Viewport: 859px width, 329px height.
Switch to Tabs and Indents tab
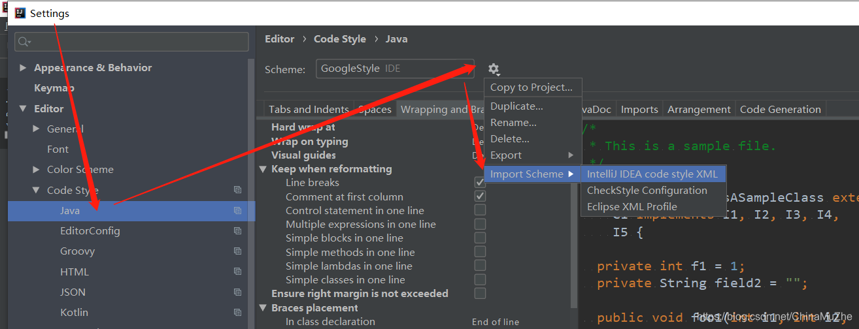click(309, 110)
